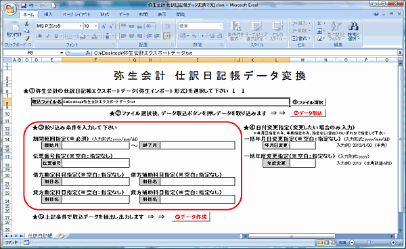Open Format as Table (テーブルとして書式設定)
Image resolution: width=406 pixels, height=249 pixels.
(x=256, y=31)
